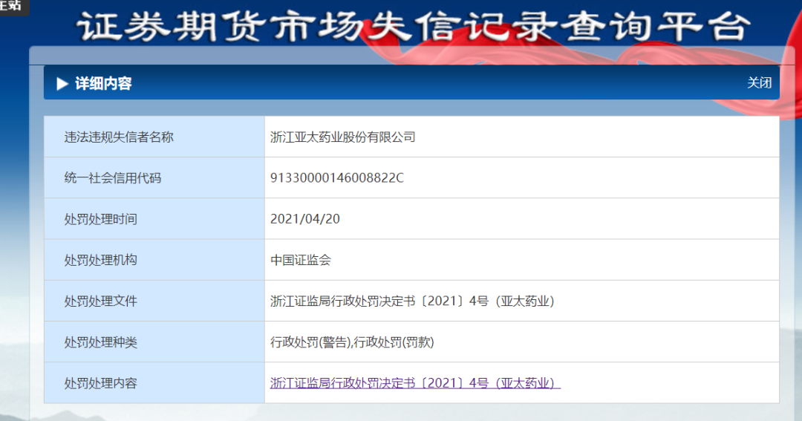
Task: Click the triangle icon beside 详细内容
Action: [x=62, y=83]
